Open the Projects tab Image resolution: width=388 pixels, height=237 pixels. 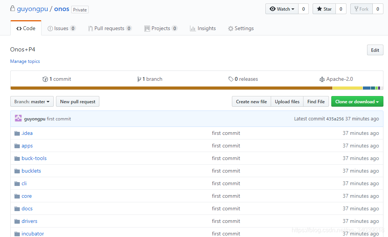161,29
